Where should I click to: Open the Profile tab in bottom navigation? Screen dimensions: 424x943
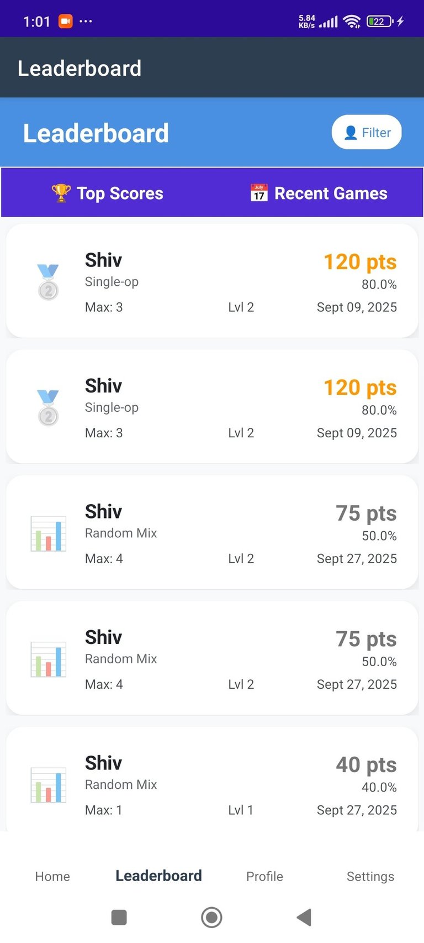[264, 876]
